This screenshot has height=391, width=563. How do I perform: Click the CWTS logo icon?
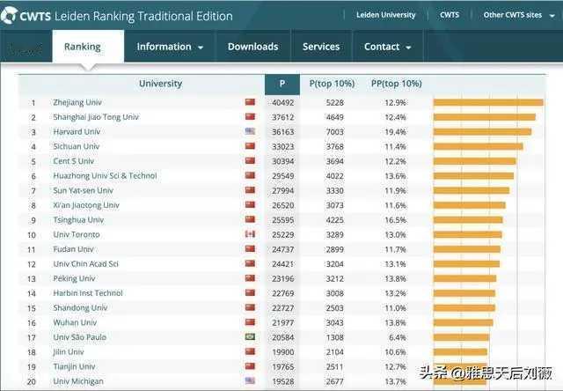[x=9, y=16]
